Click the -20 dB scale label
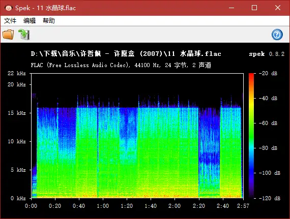The width and height of the screenshot is (290, 219). coord(268,73)
